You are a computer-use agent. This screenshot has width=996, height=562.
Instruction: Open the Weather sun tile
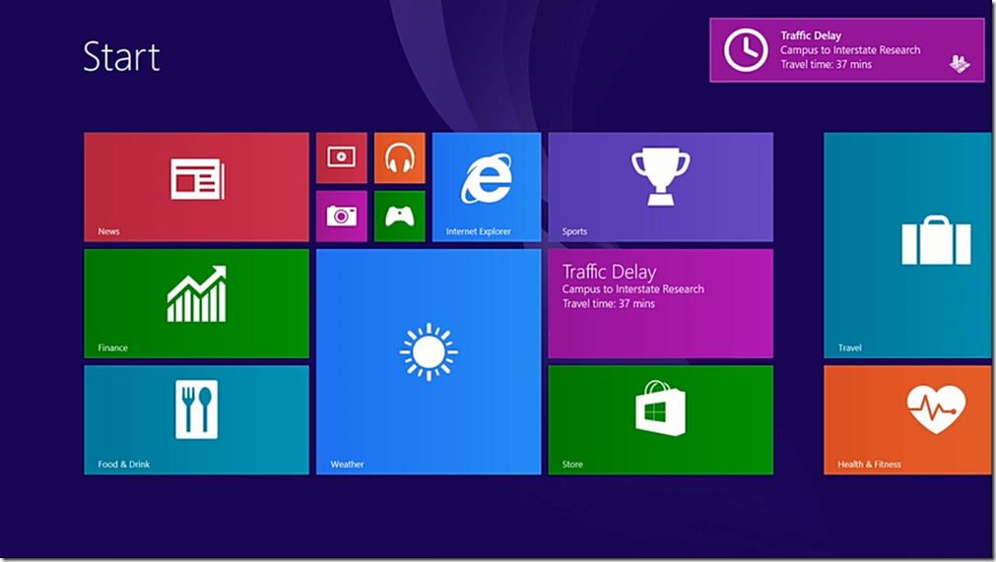pyautogui.click(x=429, y=361)
